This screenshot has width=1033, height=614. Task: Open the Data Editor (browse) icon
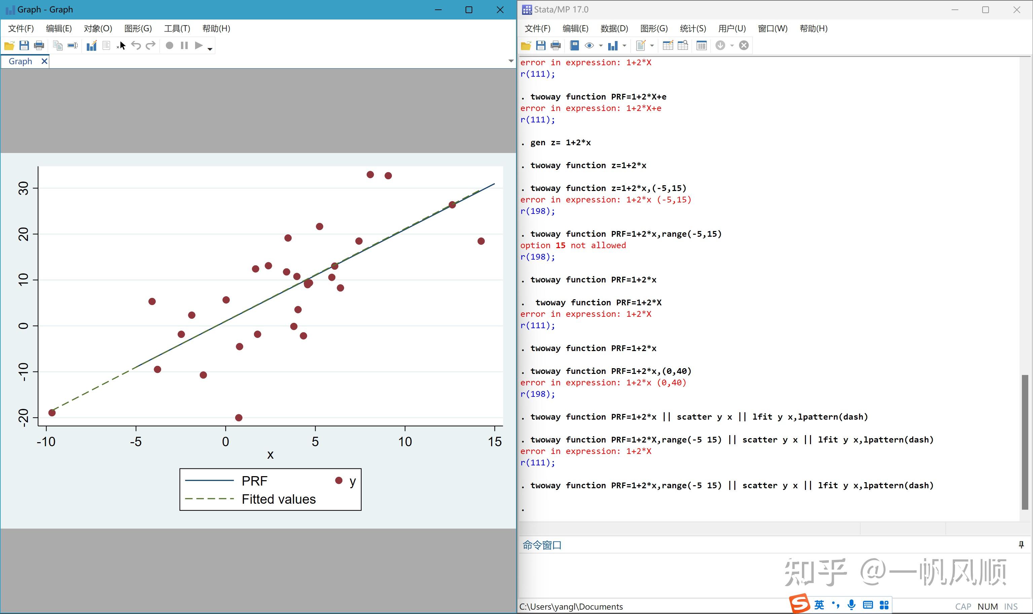683,45
